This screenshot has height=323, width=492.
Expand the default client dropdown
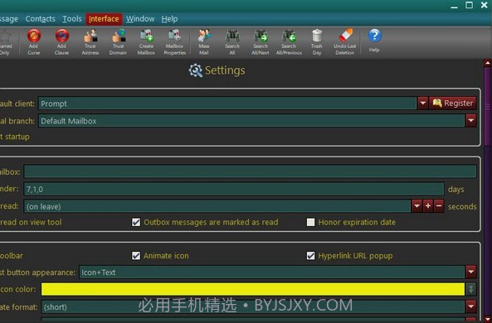pos(422,103)
